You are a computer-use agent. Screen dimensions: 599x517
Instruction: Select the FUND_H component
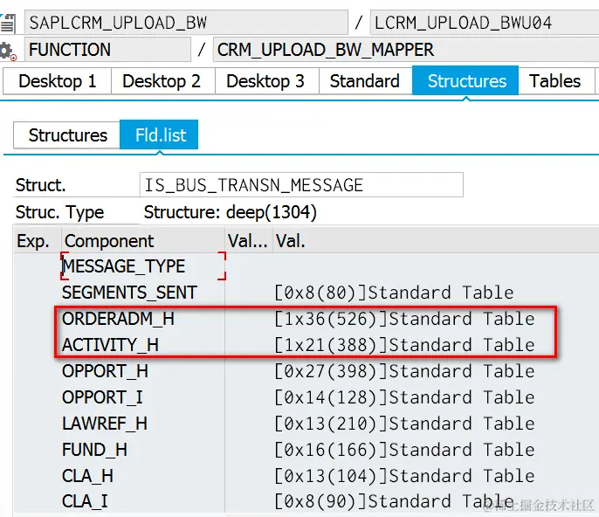[x=94, y=450]
